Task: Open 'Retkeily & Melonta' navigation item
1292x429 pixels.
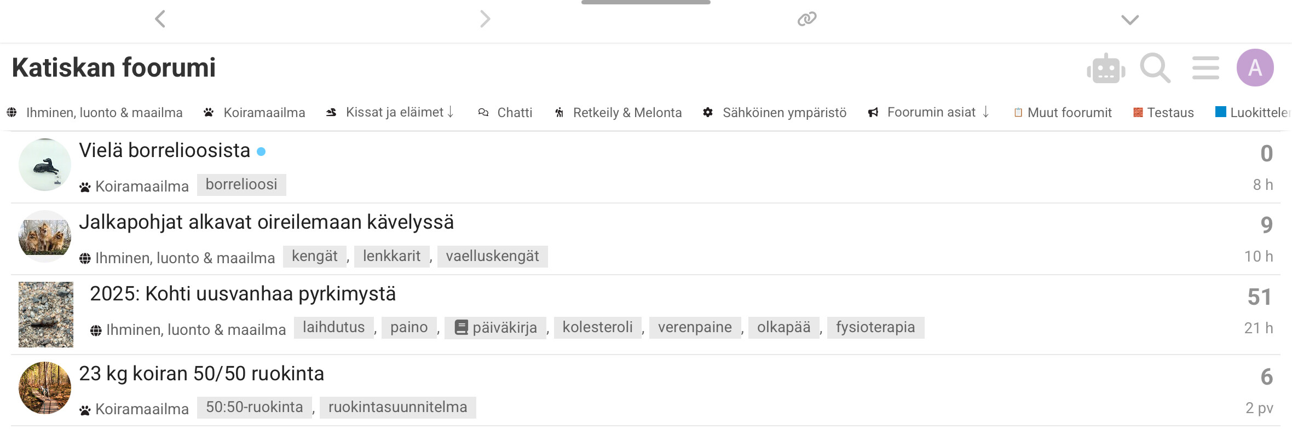Action: 626,113
